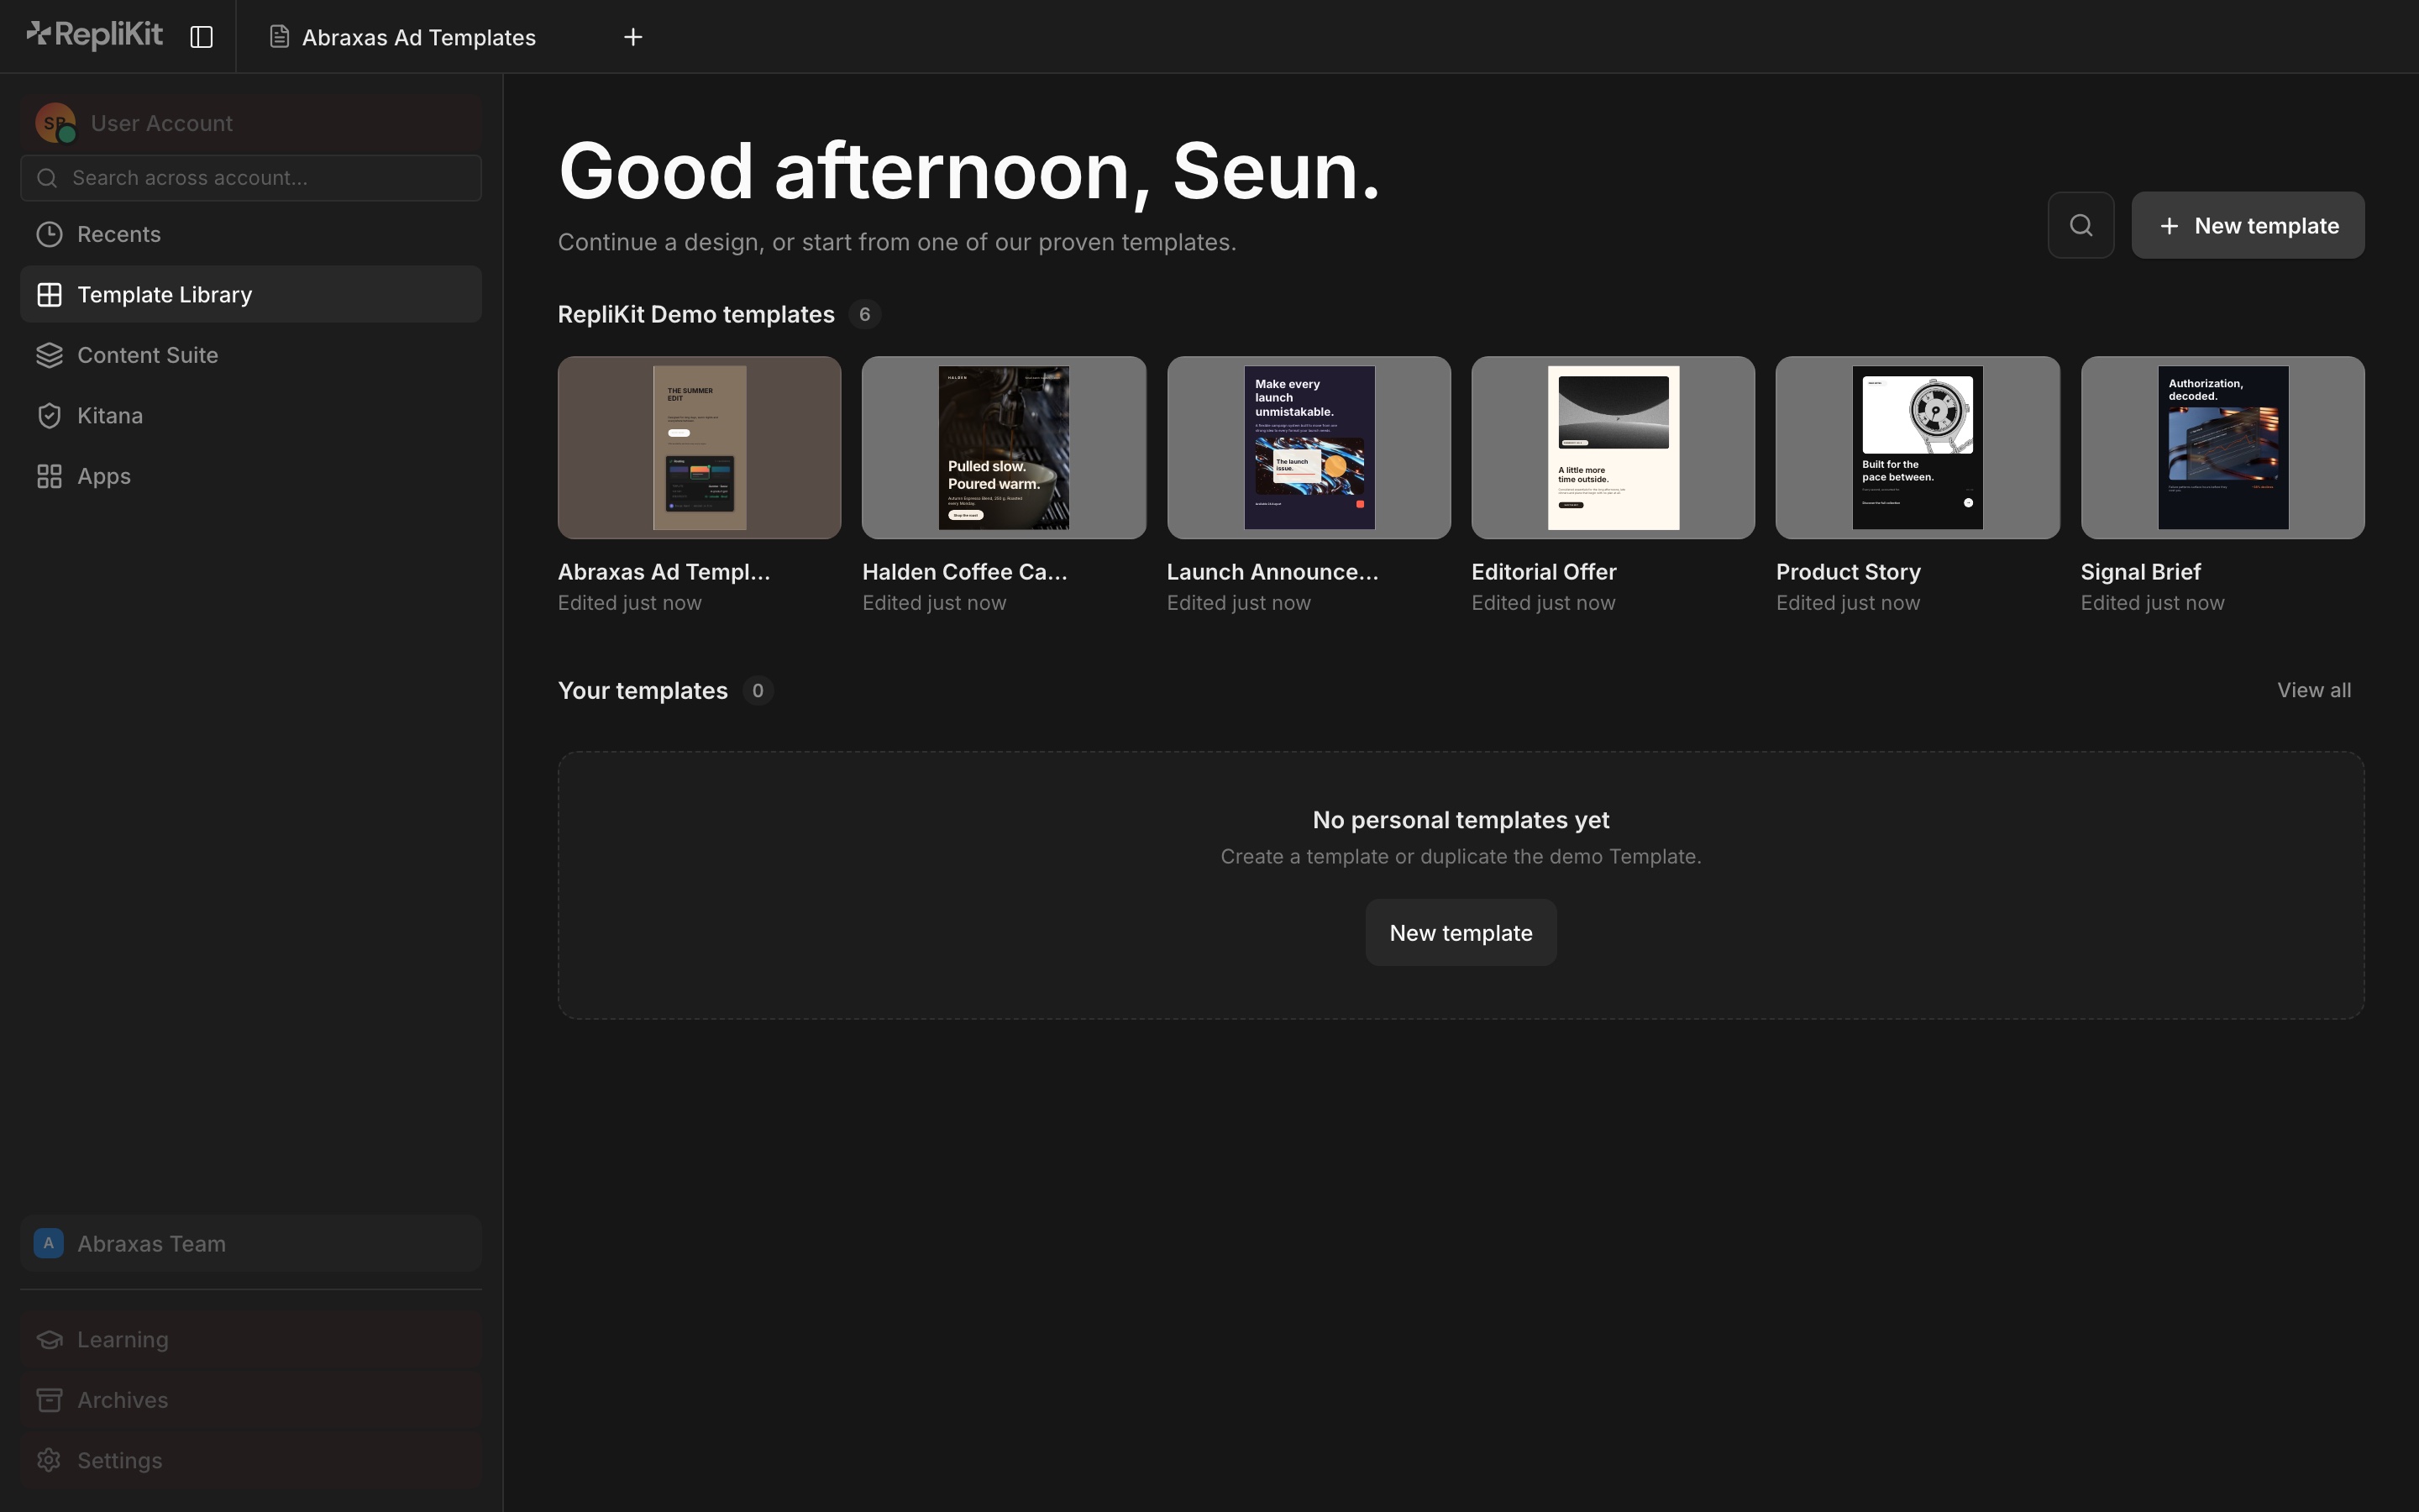Click the RepliKit logo

point(94,36)
